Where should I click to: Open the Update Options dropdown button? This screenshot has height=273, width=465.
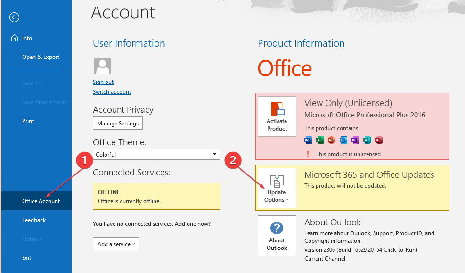click(277, 188)
